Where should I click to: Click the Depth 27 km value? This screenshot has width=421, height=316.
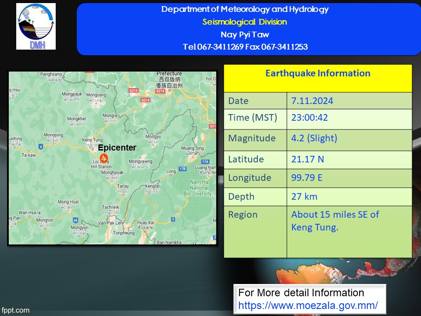point(304,197)
